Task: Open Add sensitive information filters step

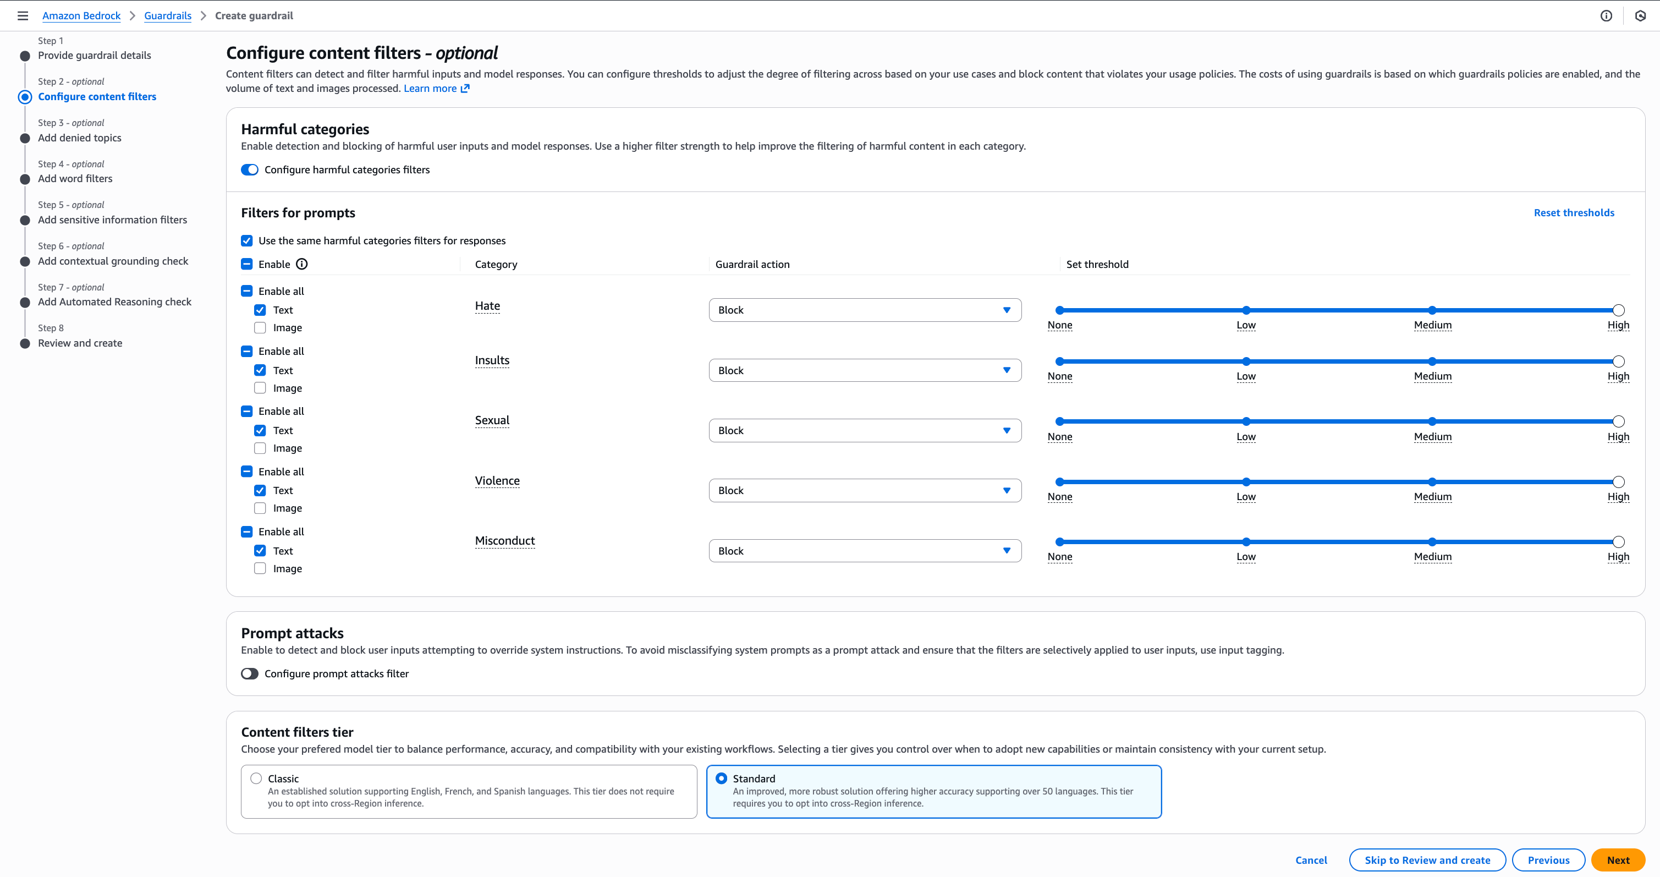Action: [112, 220]
